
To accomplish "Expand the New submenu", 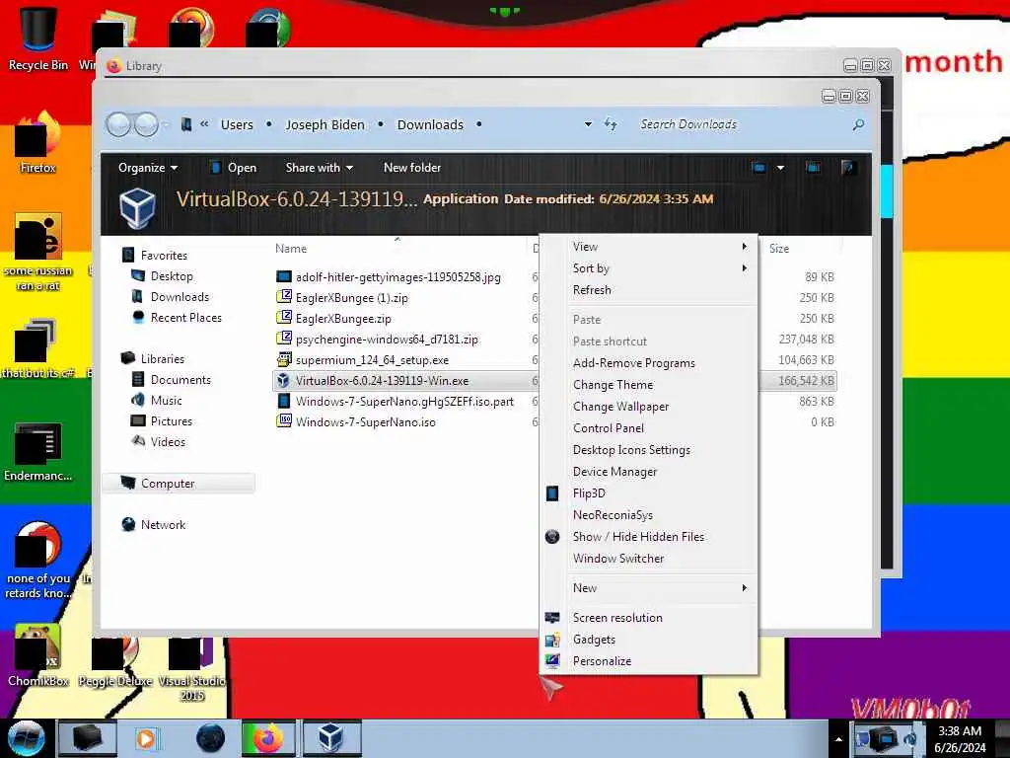I will [648, 588].
